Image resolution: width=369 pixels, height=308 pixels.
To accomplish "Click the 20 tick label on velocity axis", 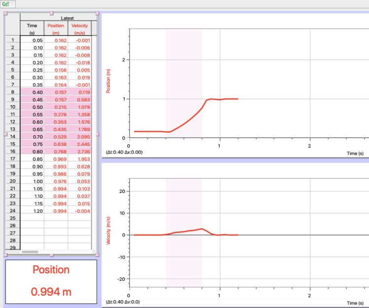I will [123, 191].
